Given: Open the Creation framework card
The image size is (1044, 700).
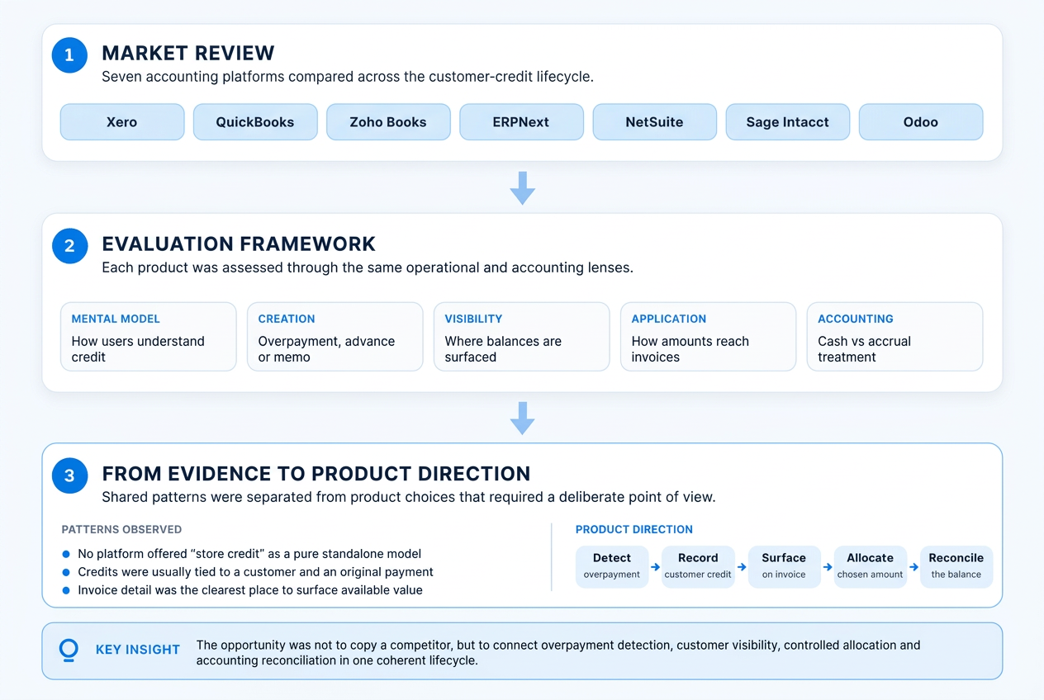Looking at the screenshot, I should (x=335, y=337).
